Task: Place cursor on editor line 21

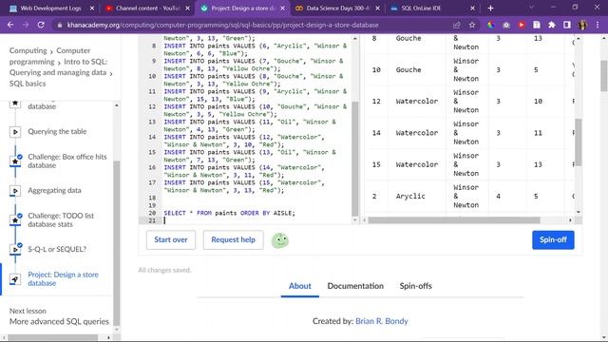Action: click(x=256, y=220)
